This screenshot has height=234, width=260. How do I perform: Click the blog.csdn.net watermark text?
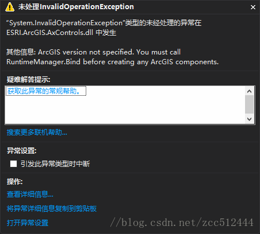tap(182, 223)
